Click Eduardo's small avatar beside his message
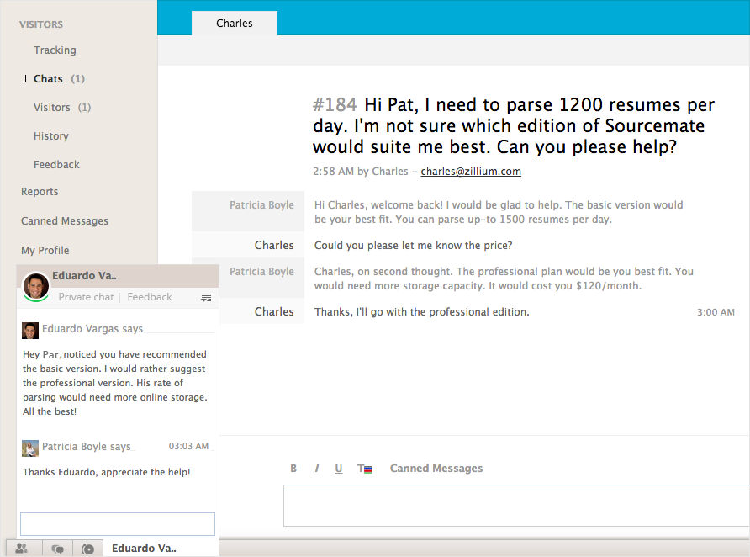Viewport: 750px width, 557px height. [30, 330]
